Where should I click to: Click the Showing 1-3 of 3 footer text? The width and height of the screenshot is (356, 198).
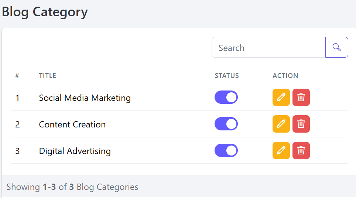coord(72,187)
